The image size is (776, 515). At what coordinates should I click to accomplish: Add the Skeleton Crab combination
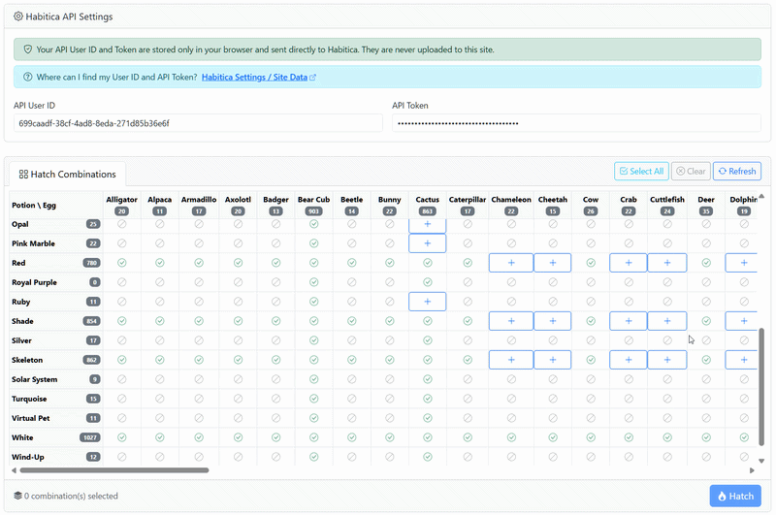tap(629, 360)
